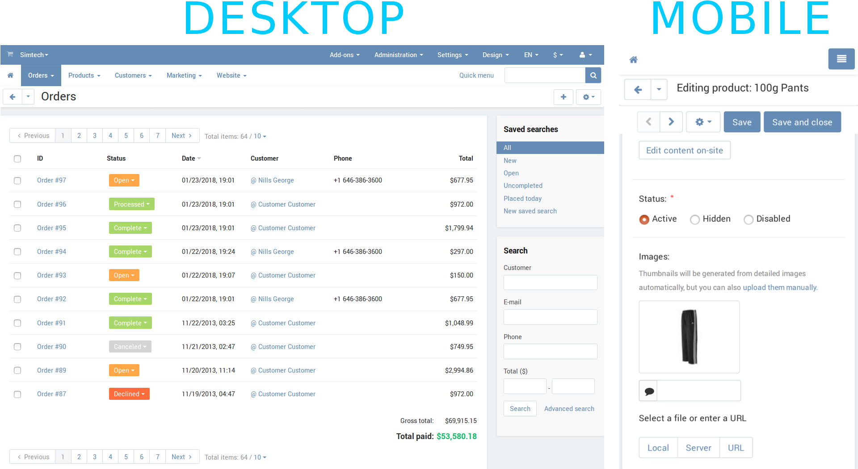Screen dimensions: 858x469
Task: Click the user account icon in top bar
Action: coord(585,55)
